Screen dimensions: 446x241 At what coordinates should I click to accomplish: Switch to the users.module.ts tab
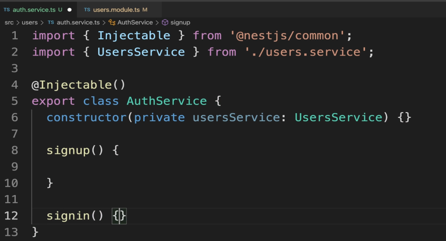(x=119, y=10)
